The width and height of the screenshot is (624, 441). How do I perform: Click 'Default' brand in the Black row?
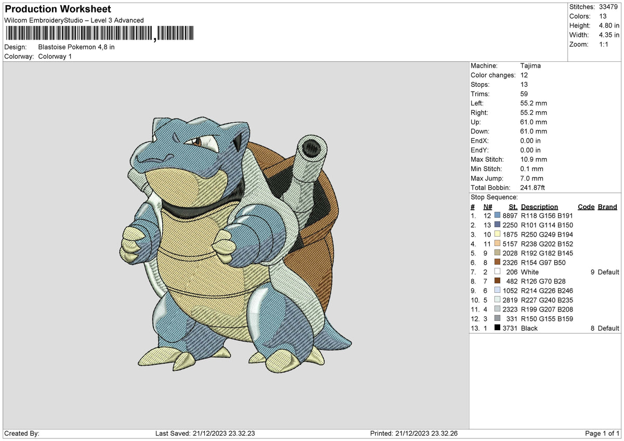608,328
